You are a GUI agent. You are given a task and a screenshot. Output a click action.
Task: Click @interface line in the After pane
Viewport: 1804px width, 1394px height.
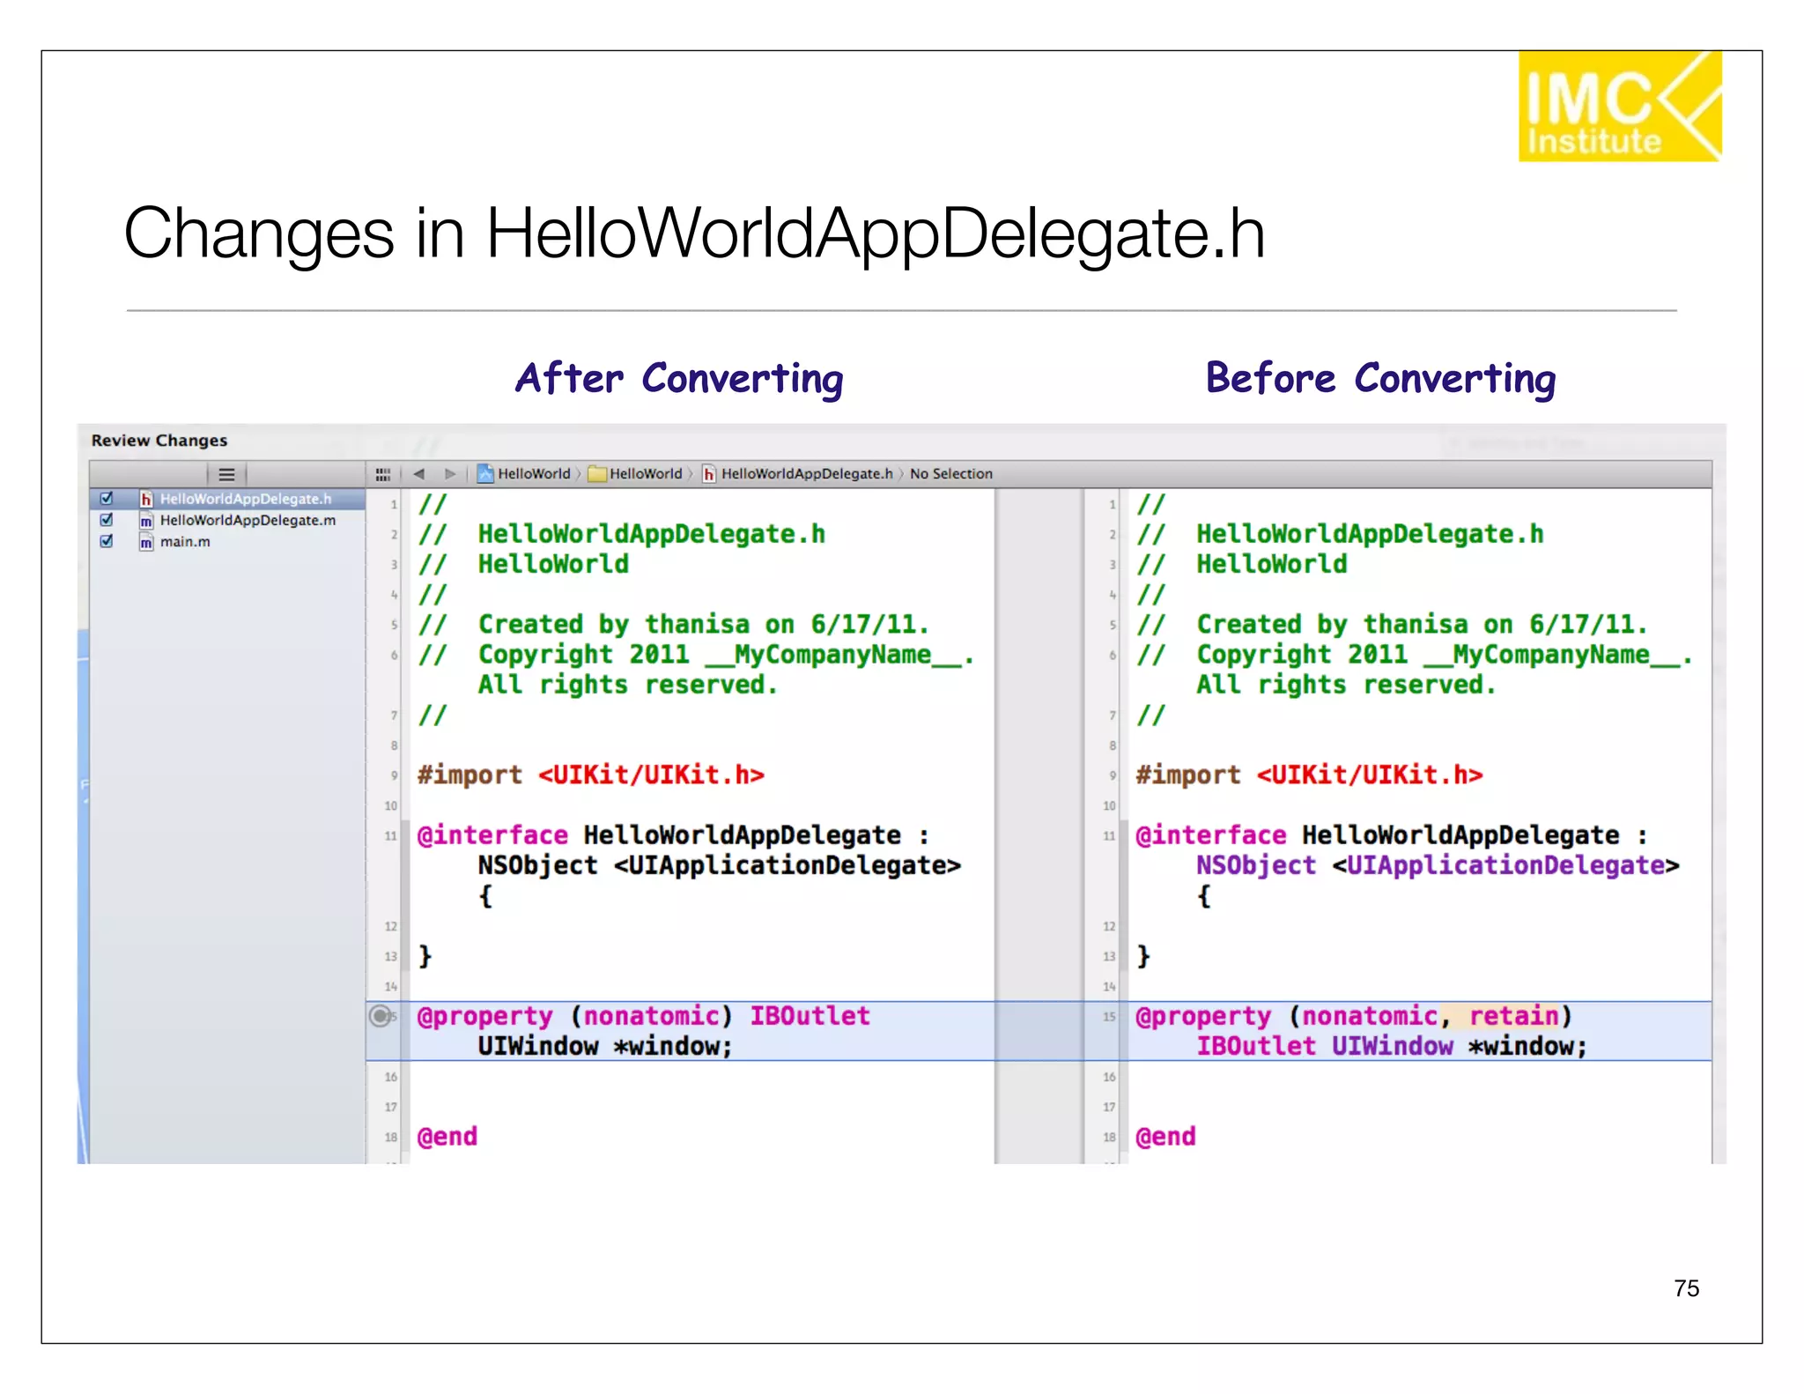(x=673, y=835)
